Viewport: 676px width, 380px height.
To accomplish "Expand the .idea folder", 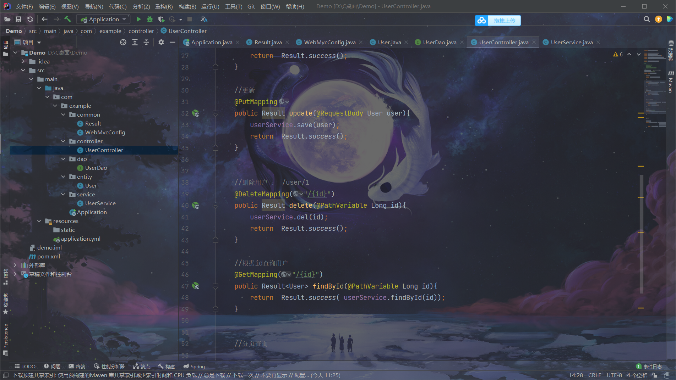I will coord(23,61).
